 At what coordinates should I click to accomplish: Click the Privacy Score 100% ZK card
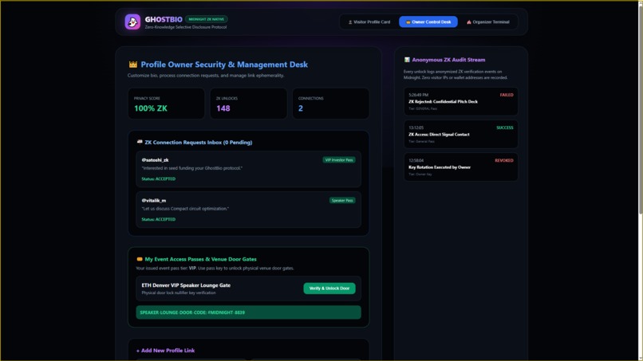tap(166, 104)
